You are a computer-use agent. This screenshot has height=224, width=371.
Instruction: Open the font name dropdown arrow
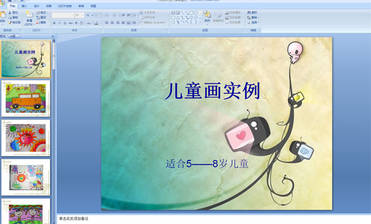[x=72, y=15]
